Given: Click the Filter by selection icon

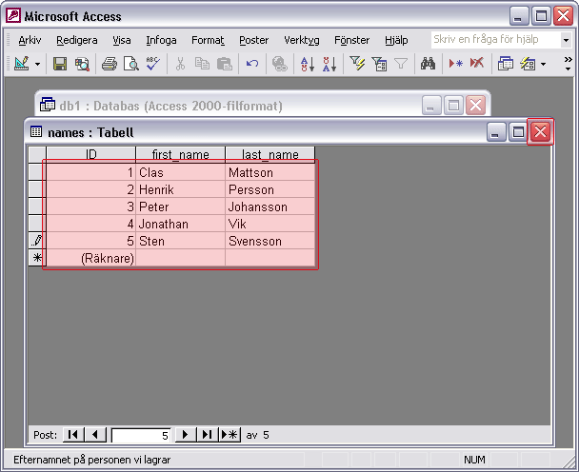Looking at the screenshot, I should point(357,64).
